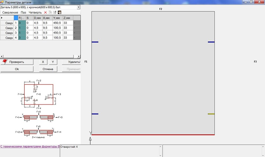Select the upper blue hole marker on F1 side
265x157 pixels.
(x=95, y=42)
